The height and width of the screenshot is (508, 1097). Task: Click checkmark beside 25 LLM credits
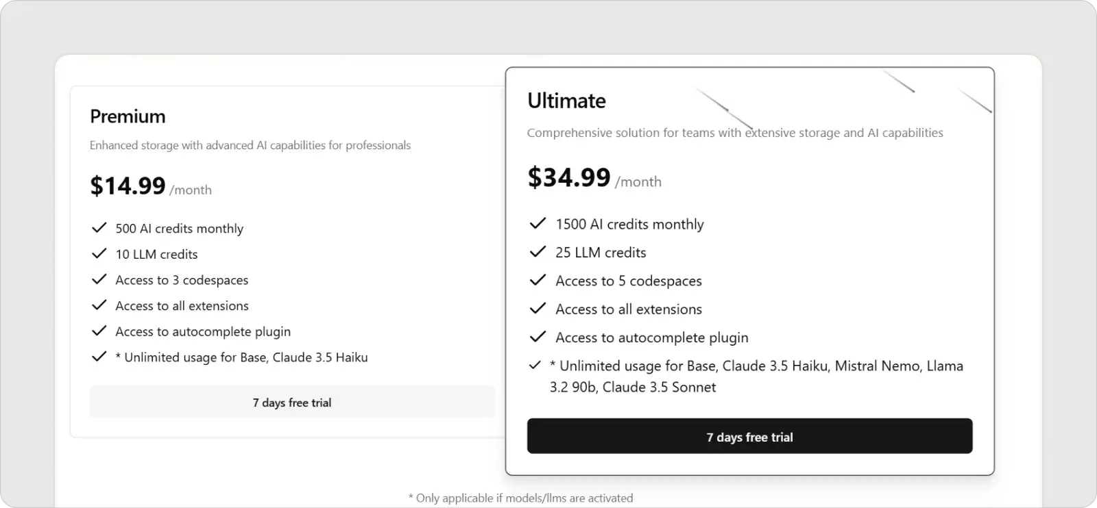(538, 252)
